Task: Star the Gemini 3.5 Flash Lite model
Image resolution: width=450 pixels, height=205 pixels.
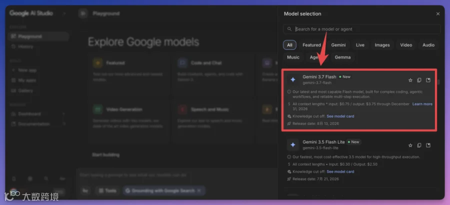Action: pyautogui.click(x=410, y=146)
